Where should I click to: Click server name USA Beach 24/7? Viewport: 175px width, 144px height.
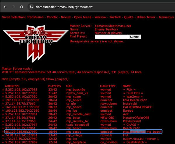tap(135, 100)
